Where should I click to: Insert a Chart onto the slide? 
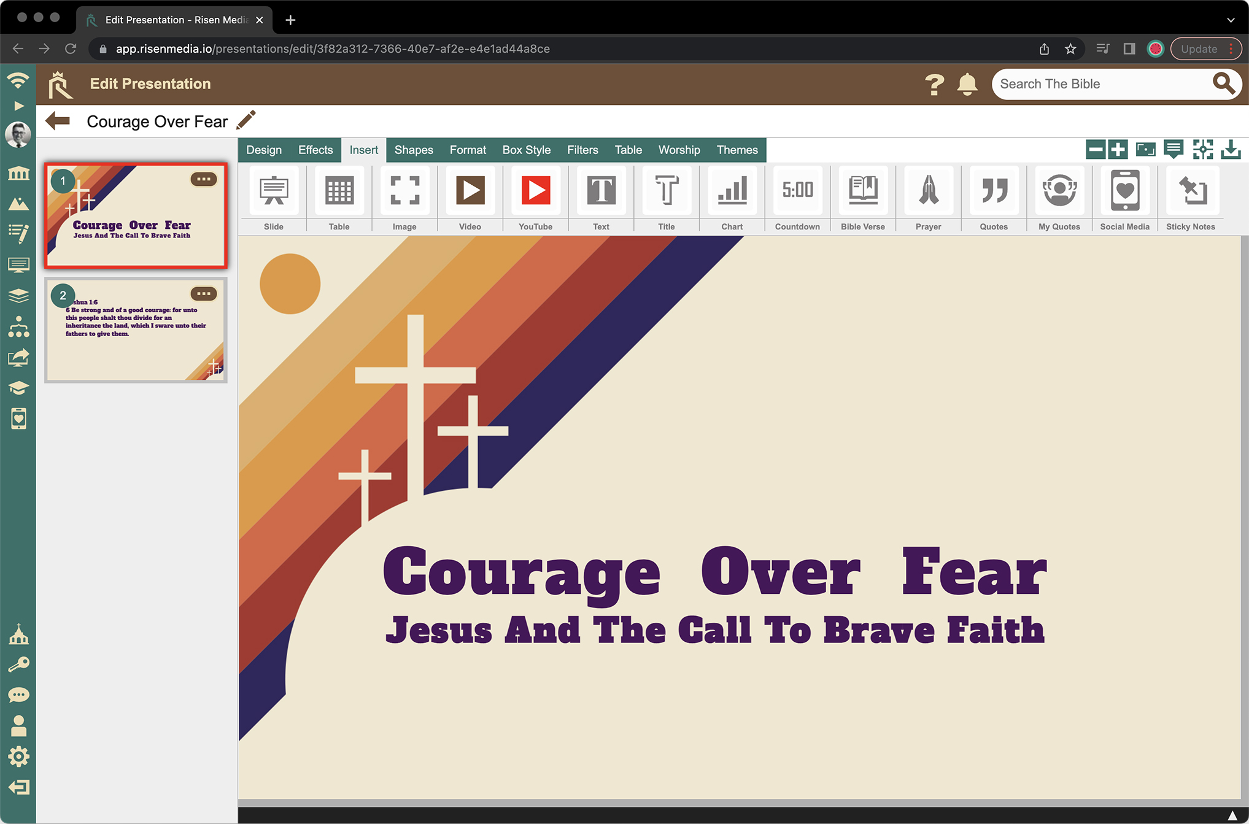[731, 191]
